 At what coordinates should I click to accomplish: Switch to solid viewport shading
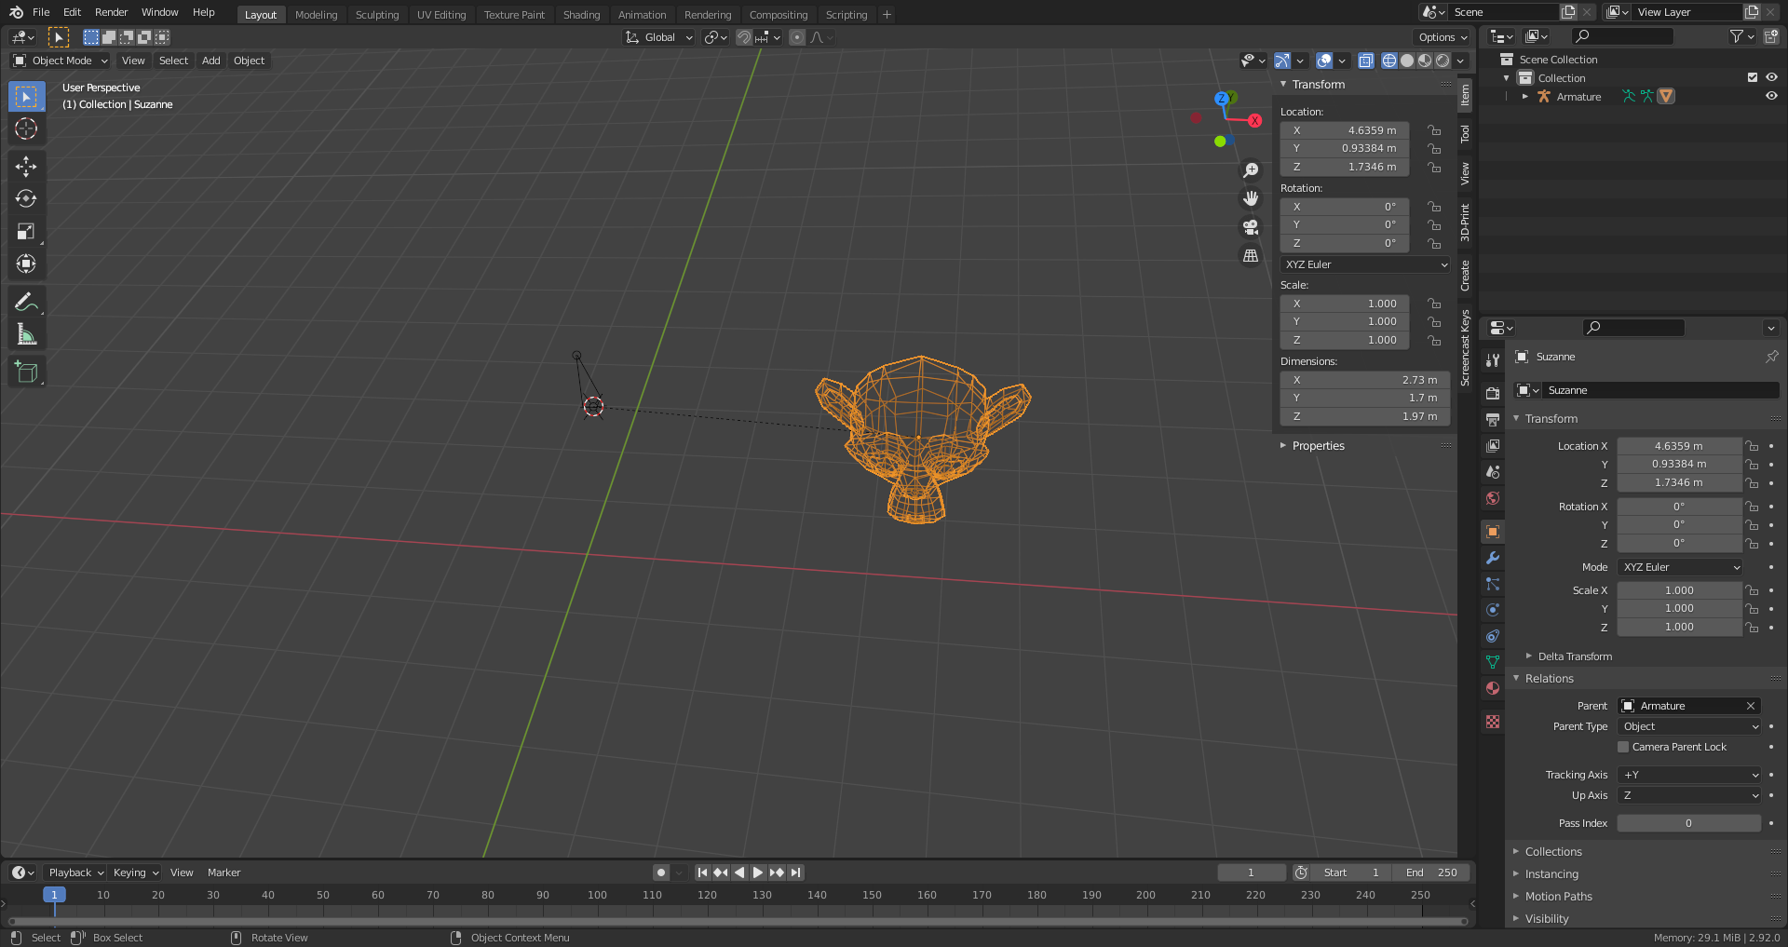pos(1407,61)
